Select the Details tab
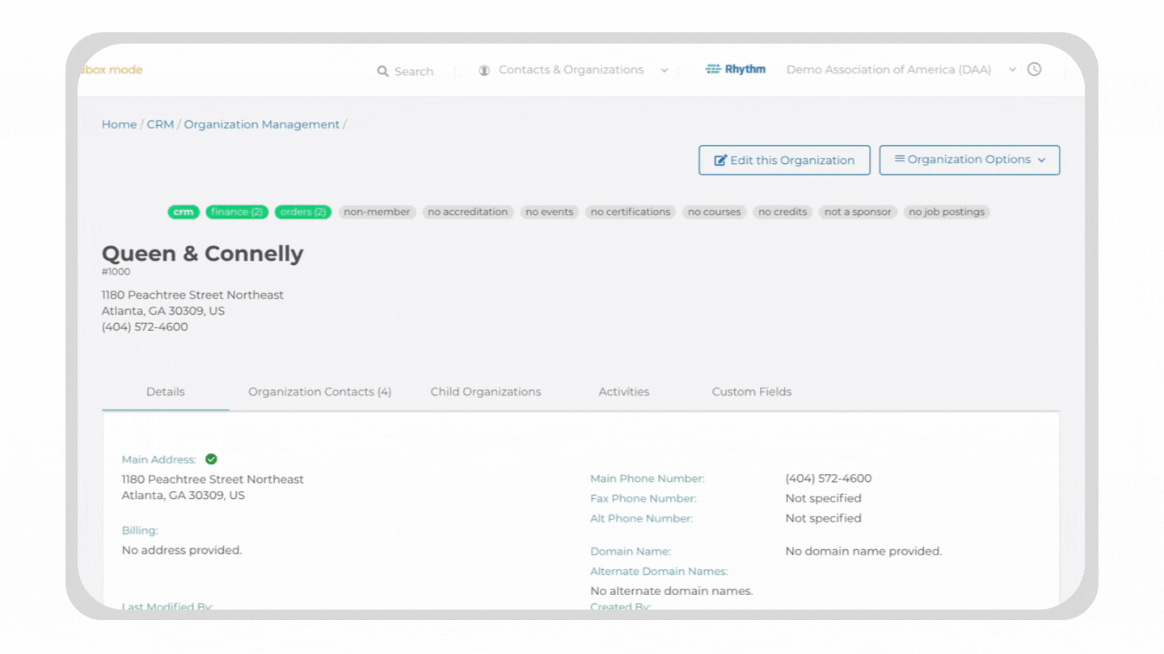Image resolution: width=1164 pixels, height=654 pixels. tap(165, 392)
